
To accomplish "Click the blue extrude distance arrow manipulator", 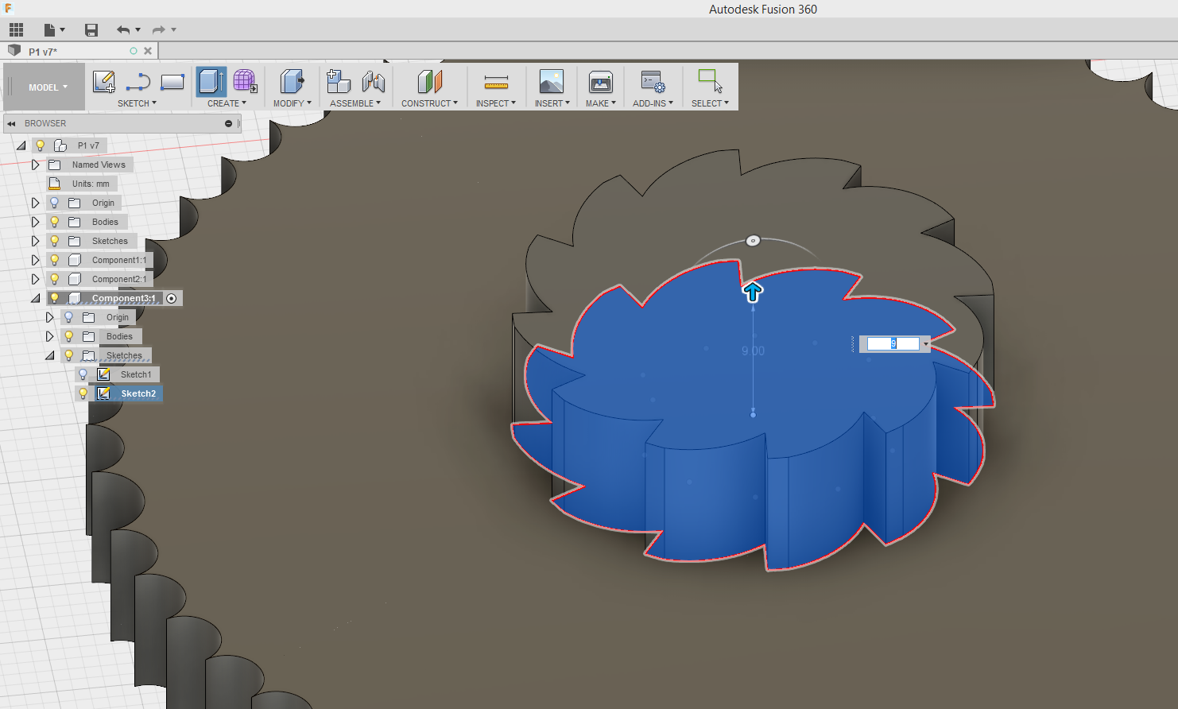I will (753, 292).
